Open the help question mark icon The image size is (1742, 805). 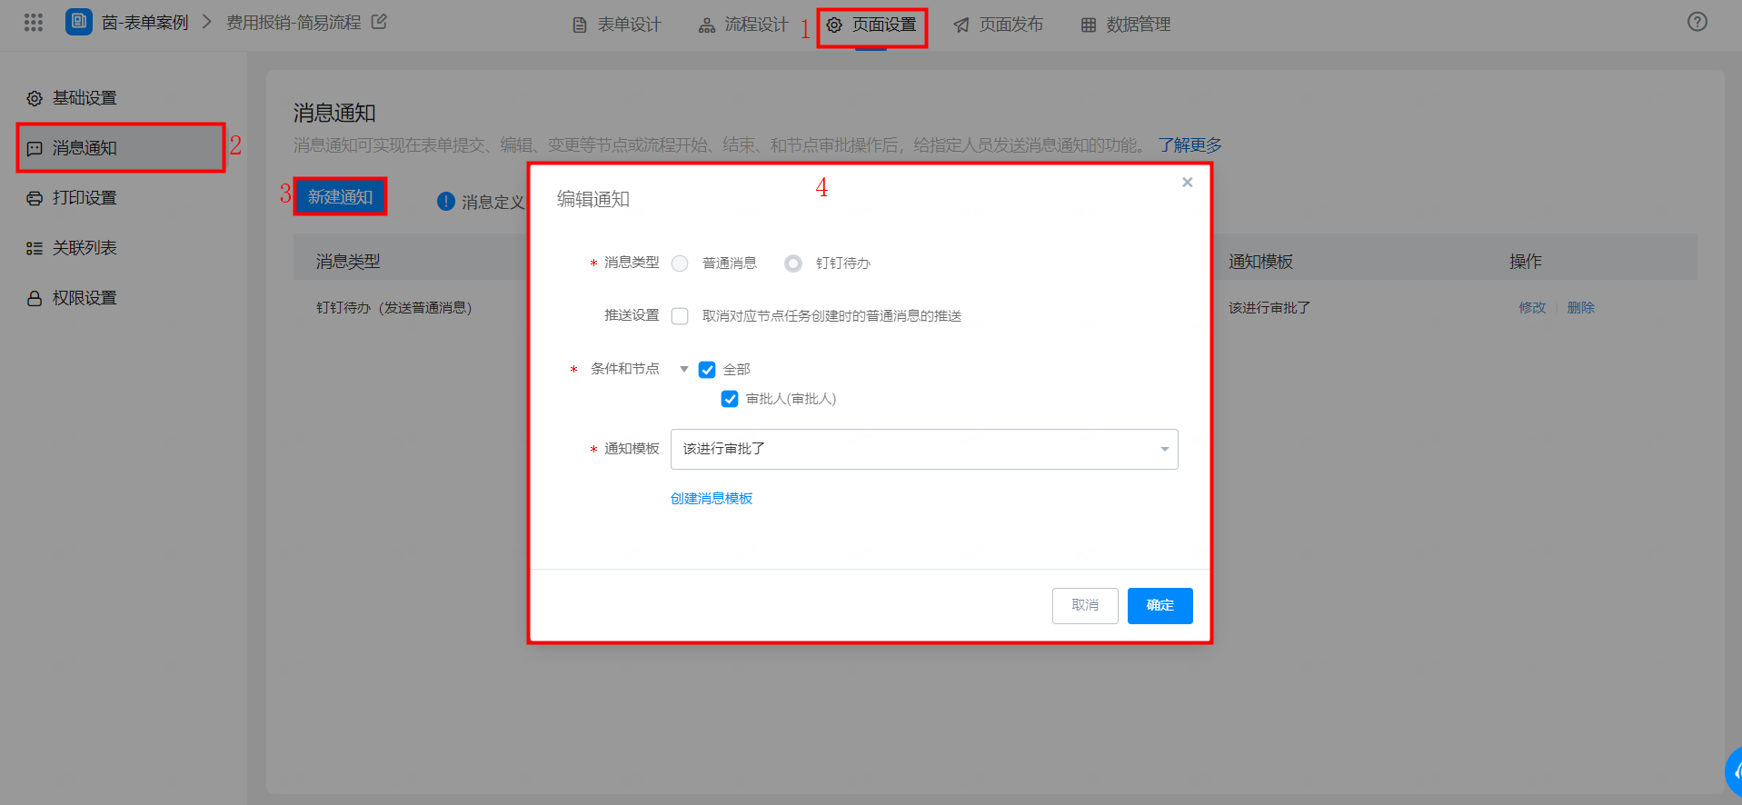click(x=1697, y=22)
